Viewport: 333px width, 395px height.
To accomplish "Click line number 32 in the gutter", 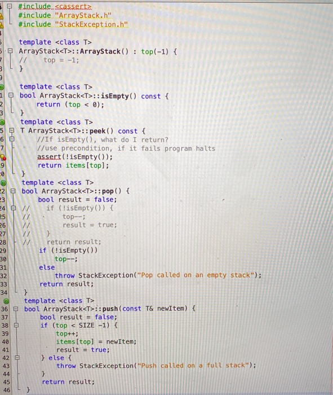I will (3, 276).
